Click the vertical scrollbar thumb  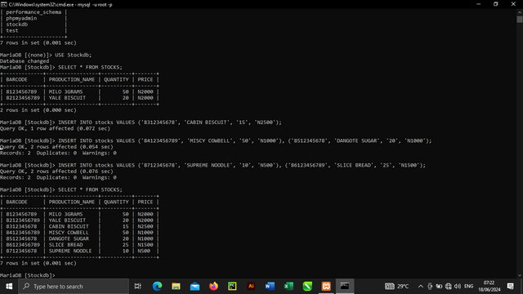point(520,20)
